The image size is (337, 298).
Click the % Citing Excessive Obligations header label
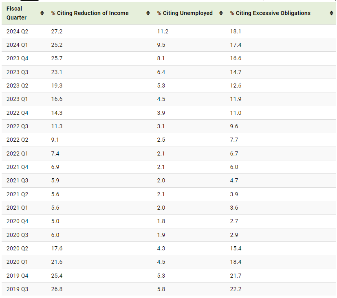click(270, 13)
